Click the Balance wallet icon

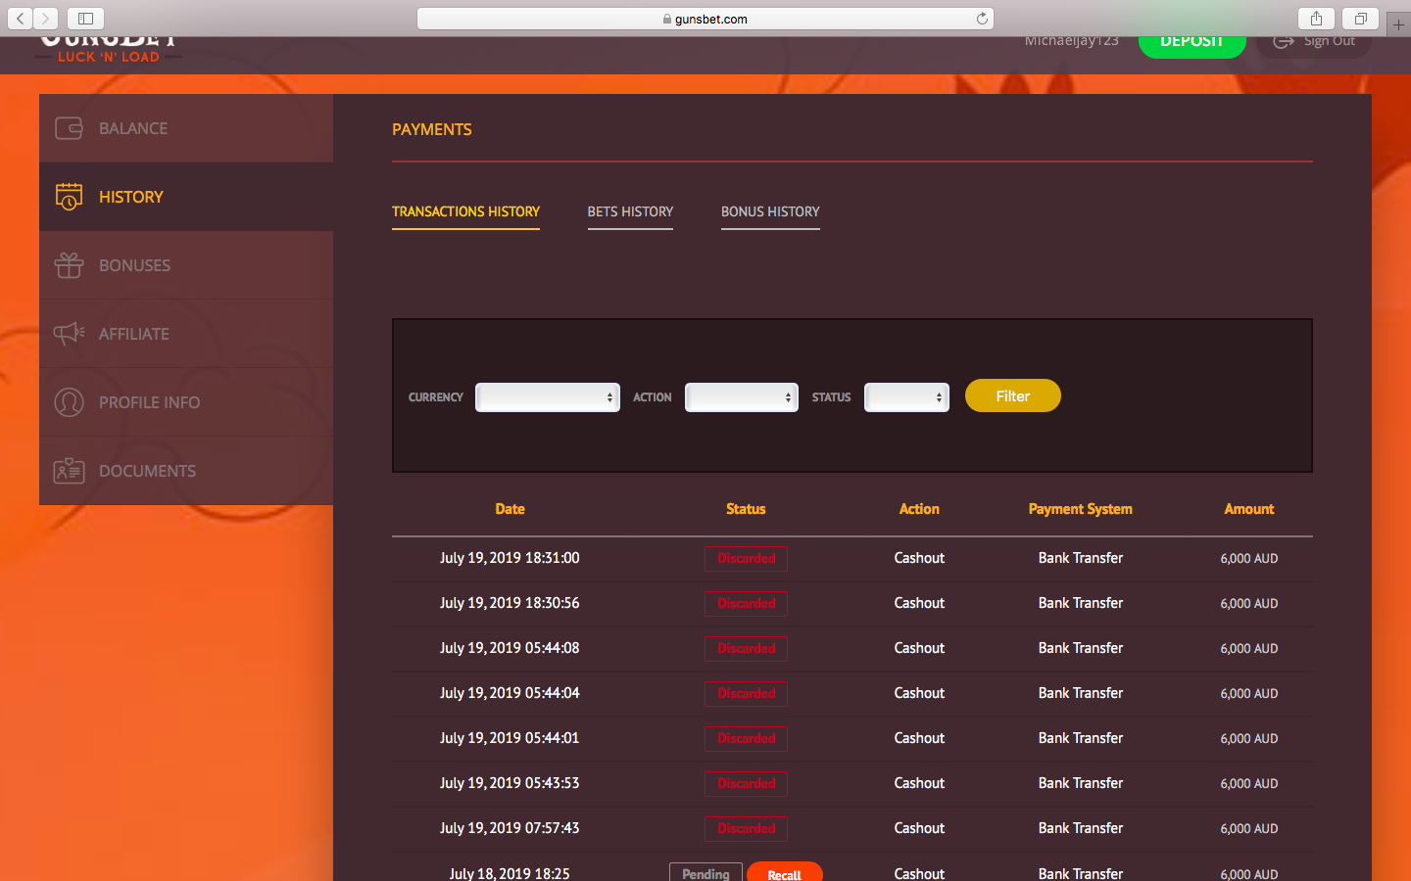[69, 128]
